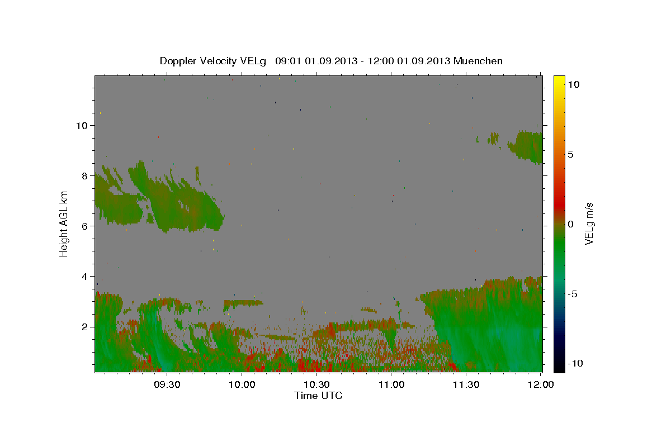The height and width of the screenshot is (447, 671).
Task: Click the 'Time UTC' axis title
Action: [x=318, y=396]
